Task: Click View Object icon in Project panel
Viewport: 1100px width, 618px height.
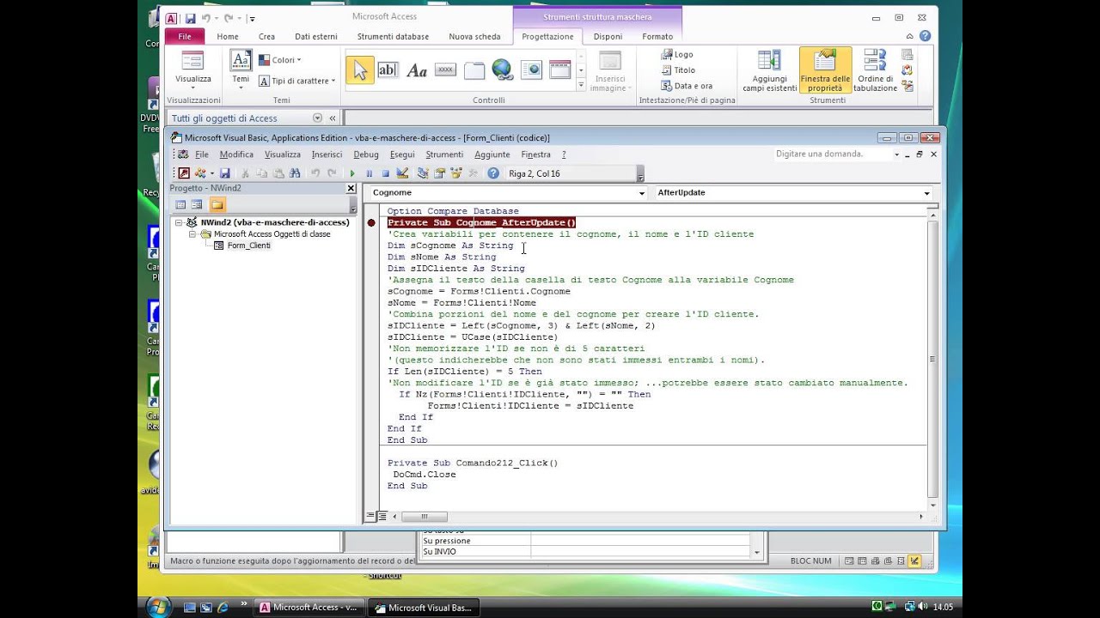Action: point(197,204)
